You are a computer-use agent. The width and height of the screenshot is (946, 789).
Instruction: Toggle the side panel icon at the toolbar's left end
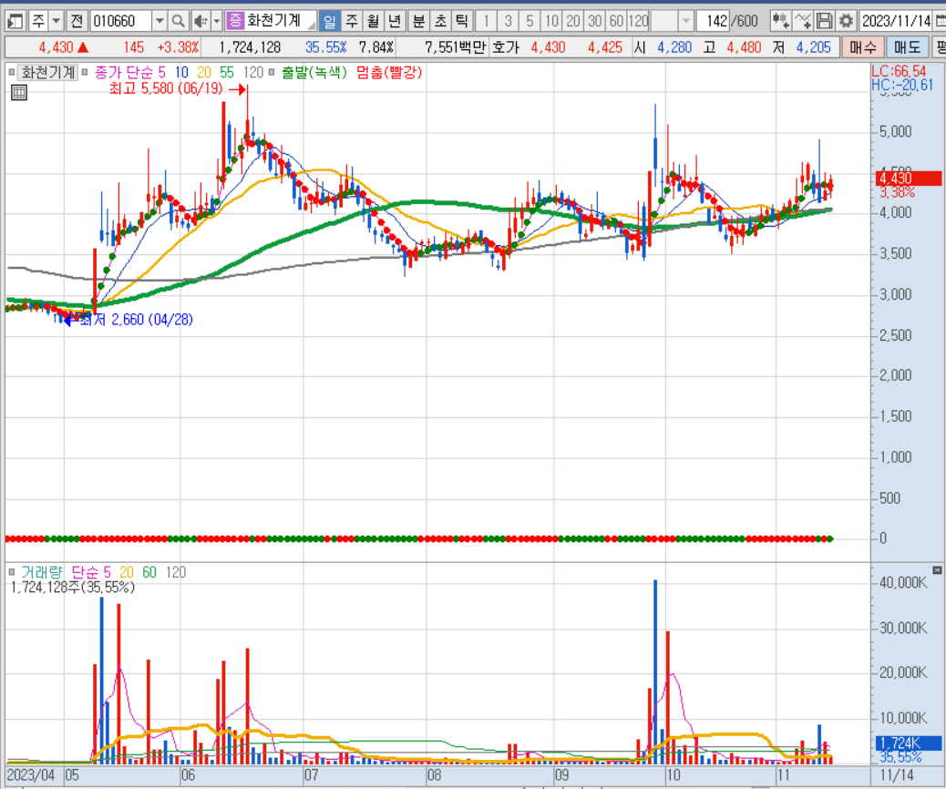tap(15, 22)
